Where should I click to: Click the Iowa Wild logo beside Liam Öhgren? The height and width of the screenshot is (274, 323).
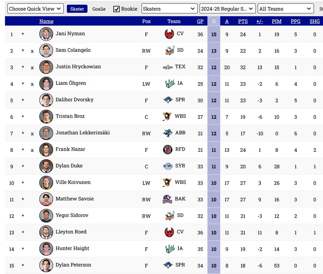click(x=170, y=84)
